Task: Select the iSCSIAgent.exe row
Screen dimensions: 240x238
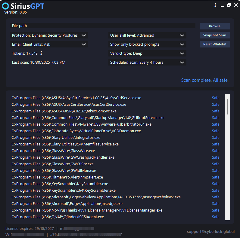Action: (x=115, y=217)
